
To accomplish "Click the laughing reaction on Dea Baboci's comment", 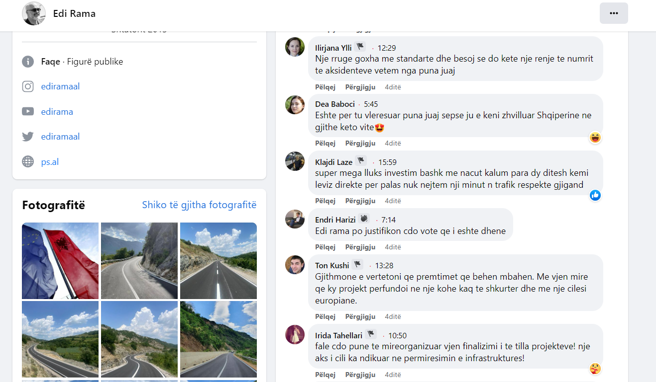I will pyautogui.click(x=595, y=138).
